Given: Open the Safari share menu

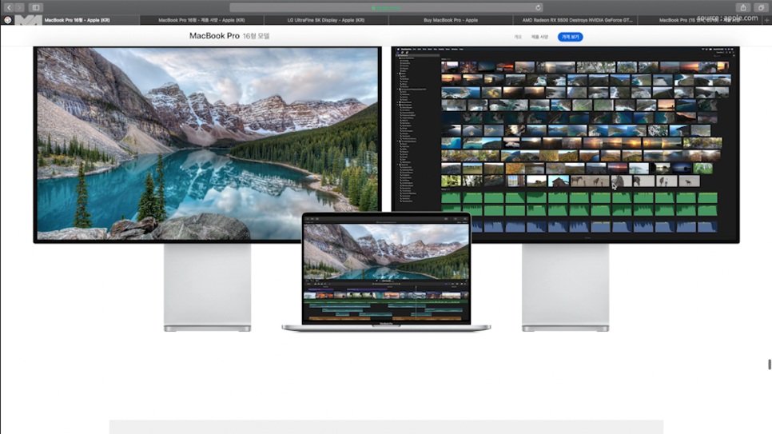Looking at the screenshot, I should pyautogui.click(x=743, y=7).
